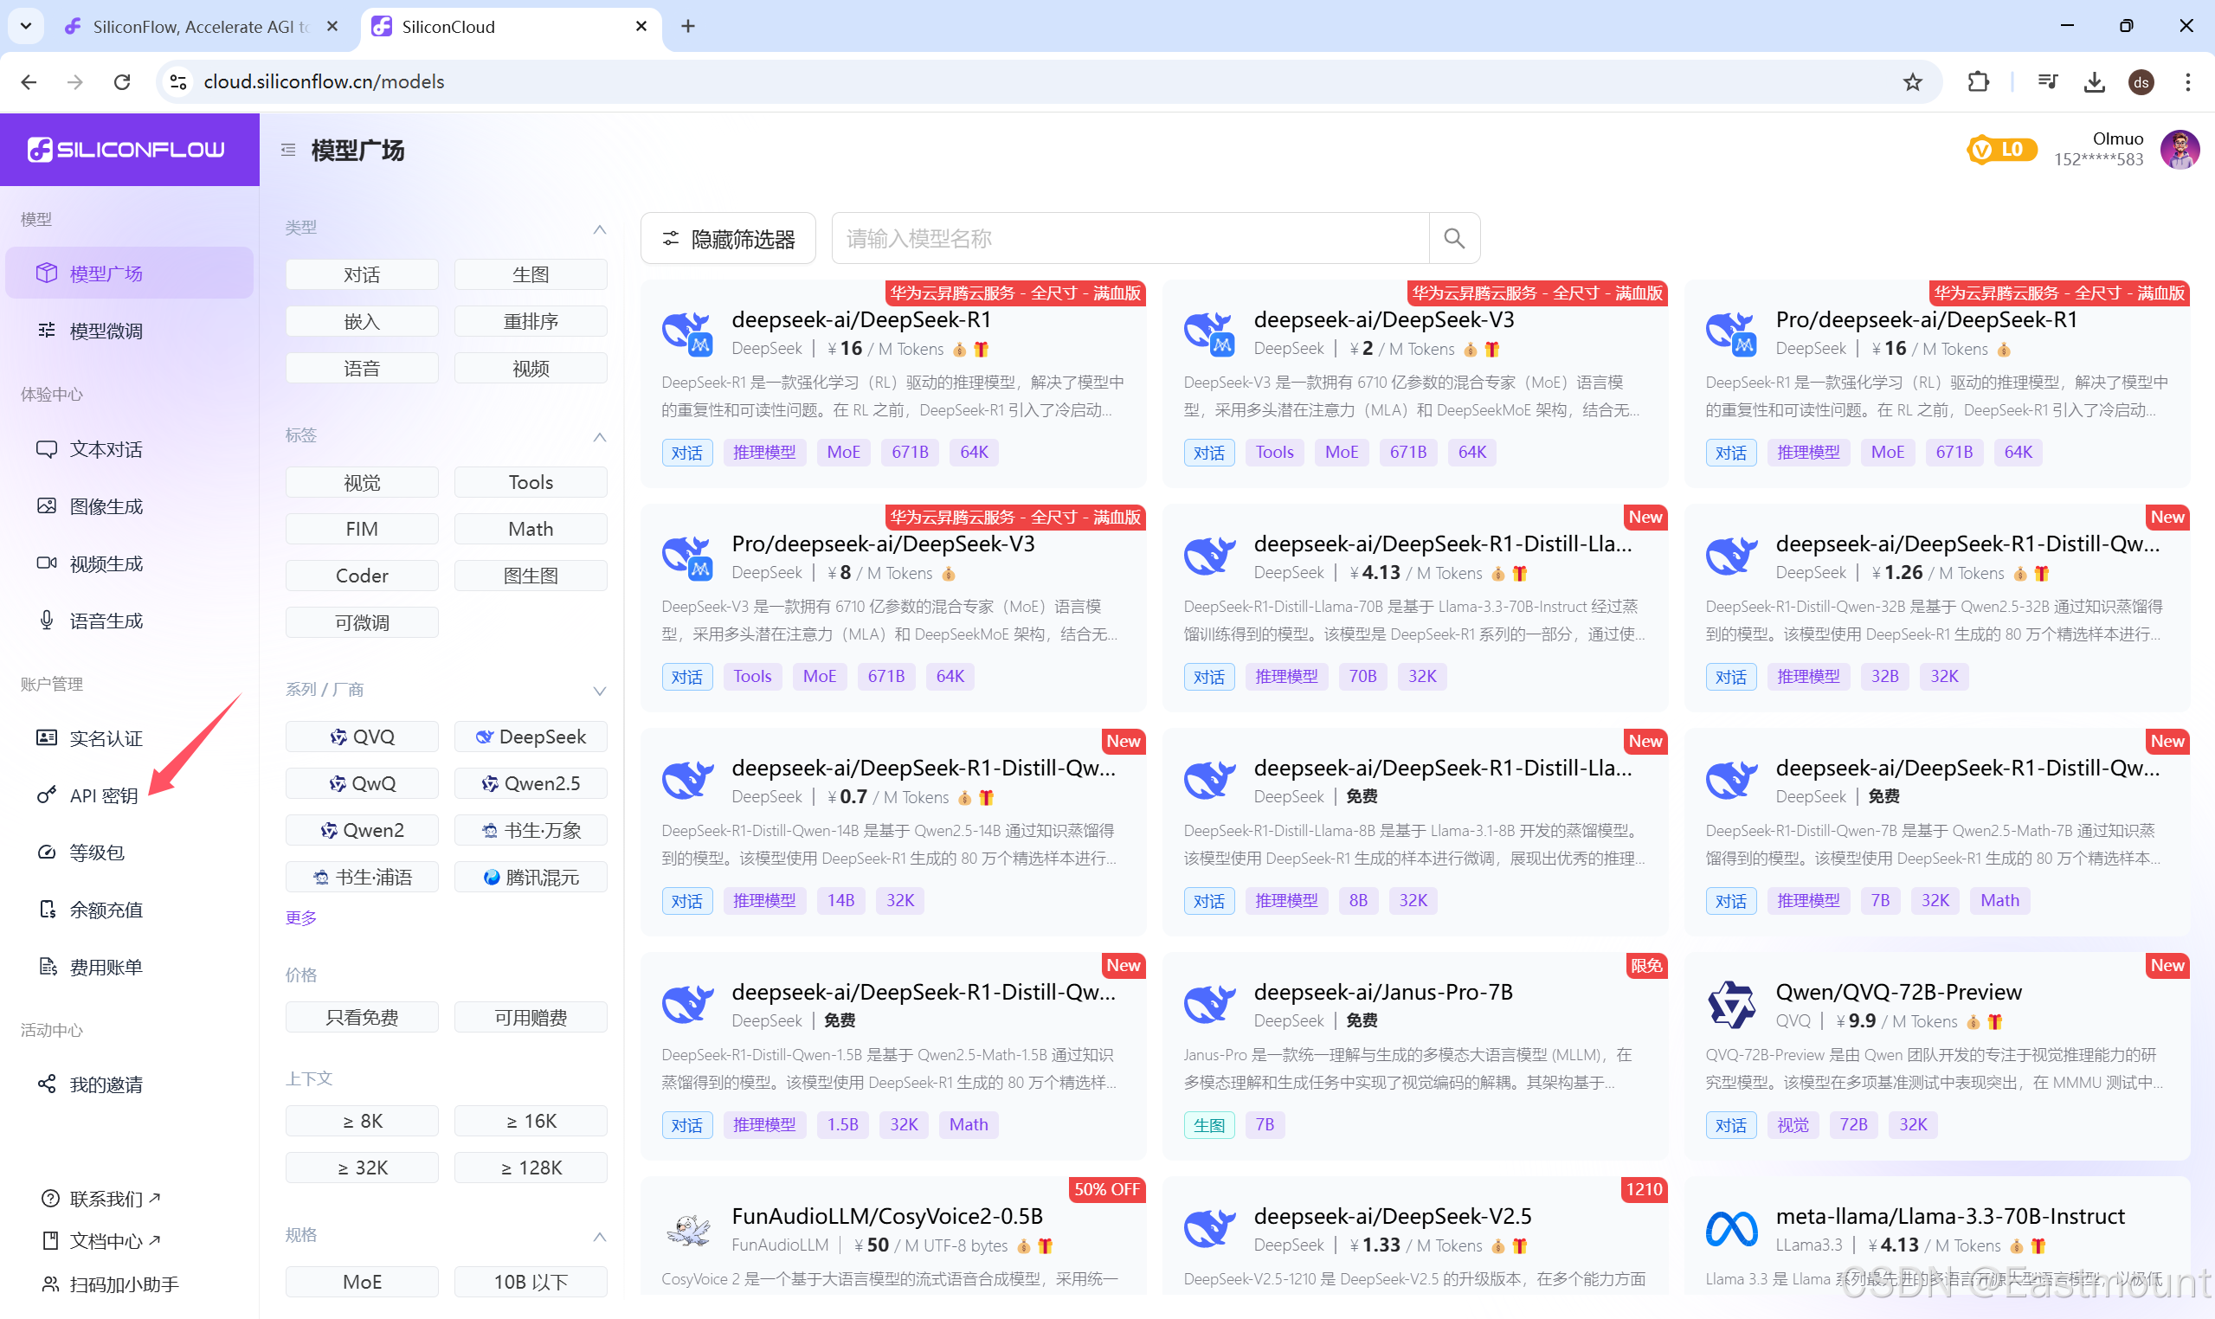
Task: Click the 更多 link under series
Action: 300,917
